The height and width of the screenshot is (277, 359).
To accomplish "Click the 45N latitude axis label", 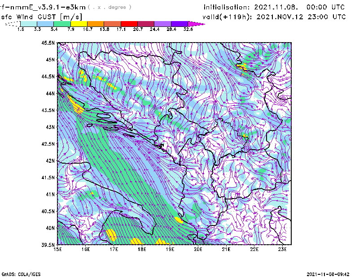I will (49, 60).
